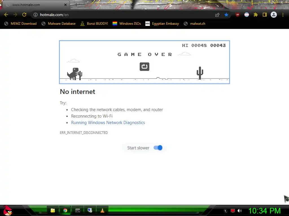
Task: Open the volume speaker tray icon
Action: tap(240, 211)
